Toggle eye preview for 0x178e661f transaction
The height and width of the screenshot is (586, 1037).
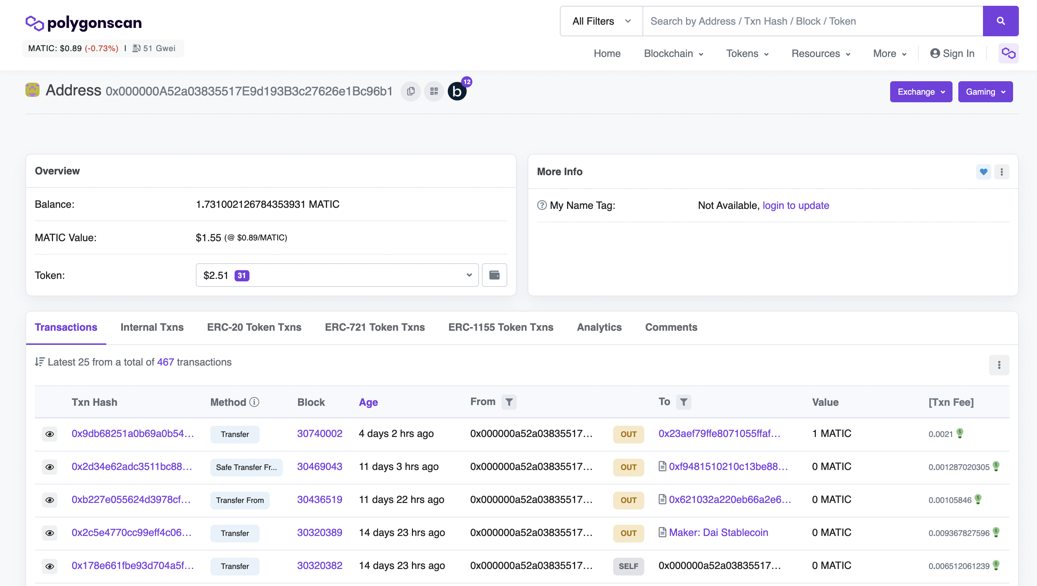click(x=50, y=566)
